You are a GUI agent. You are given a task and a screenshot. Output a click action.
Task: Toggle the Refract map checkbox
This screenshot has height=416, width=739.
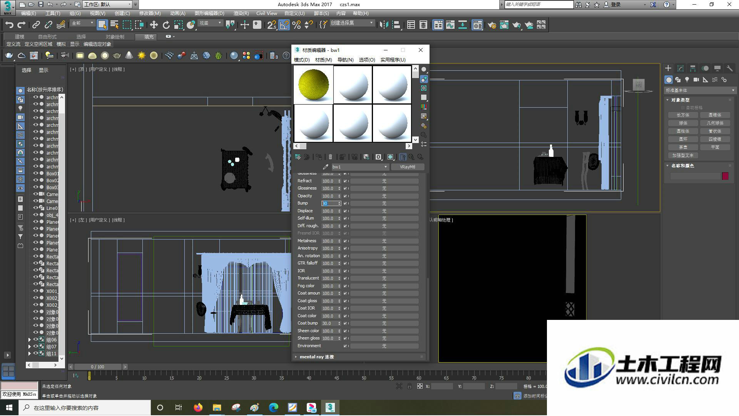[x=345, y=181]
